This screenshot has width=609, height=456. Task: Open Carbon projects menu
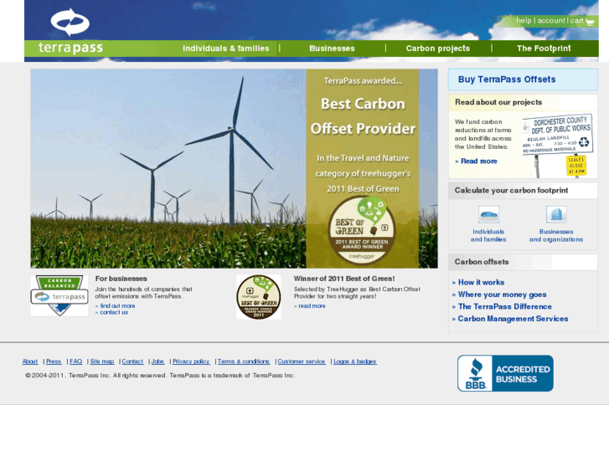[x=438, y=49]
